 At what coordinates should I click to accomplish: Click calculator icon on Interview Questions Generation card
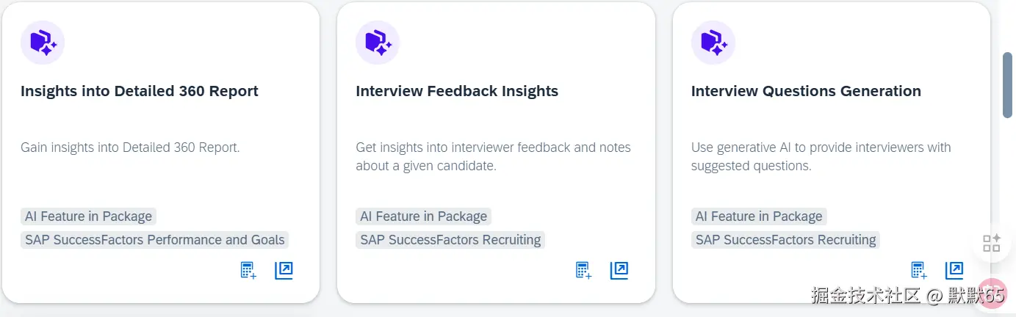point(919,271)
